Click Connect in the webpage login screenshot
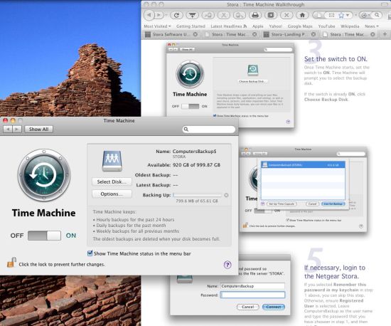This screenshot has height=326, width=391. click(274, 307)
